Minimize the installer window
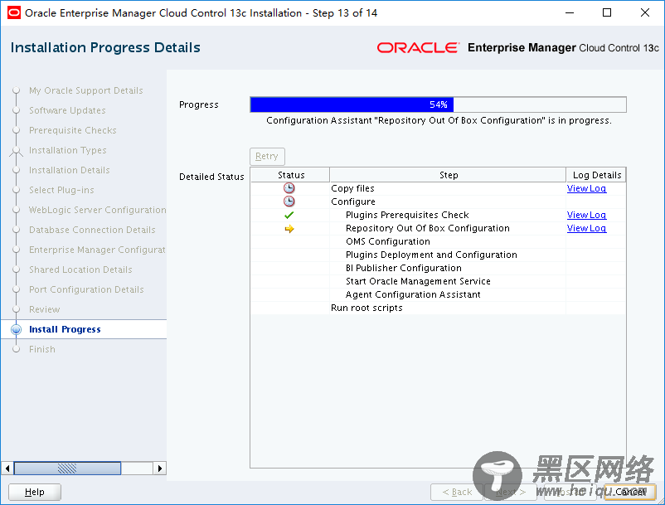665x505 pixels. point(570,12)
